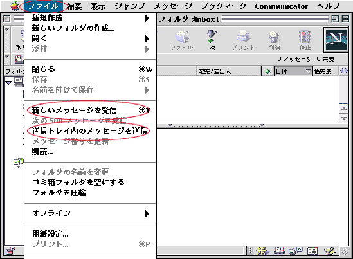The width and height of the screenshot is (353, 259).
Task: Open the 日付 column sort dropdown
Action: coord(308,71)
